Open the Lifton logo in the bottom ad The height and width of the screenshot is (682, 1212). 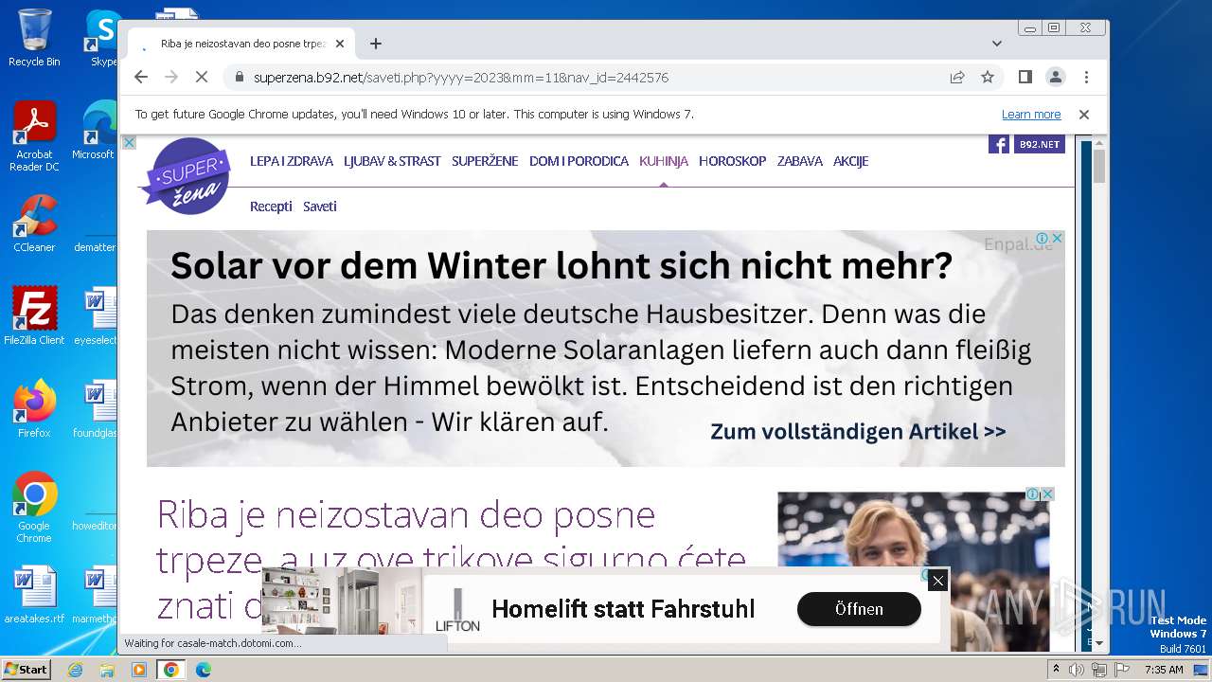click(x=457, y=609)
